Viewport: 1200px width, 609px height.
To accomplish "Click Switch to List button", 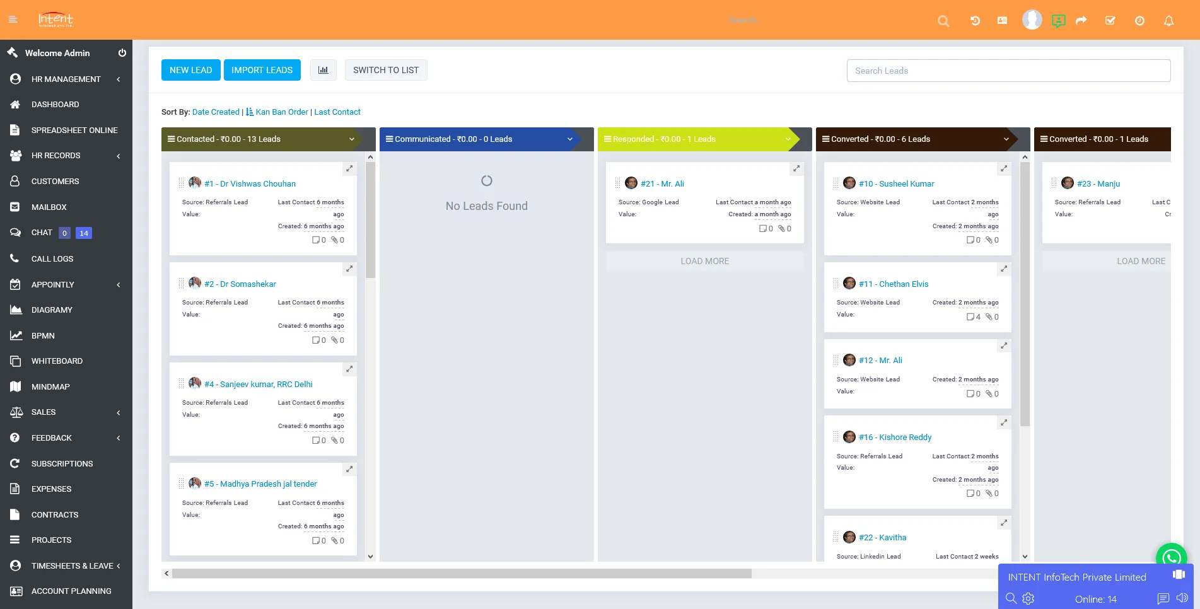I will pos(386,70).
